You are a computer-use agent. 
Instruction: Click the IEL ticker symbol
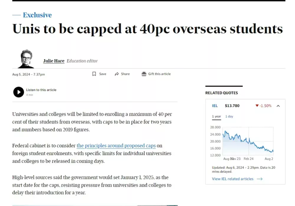215,106
